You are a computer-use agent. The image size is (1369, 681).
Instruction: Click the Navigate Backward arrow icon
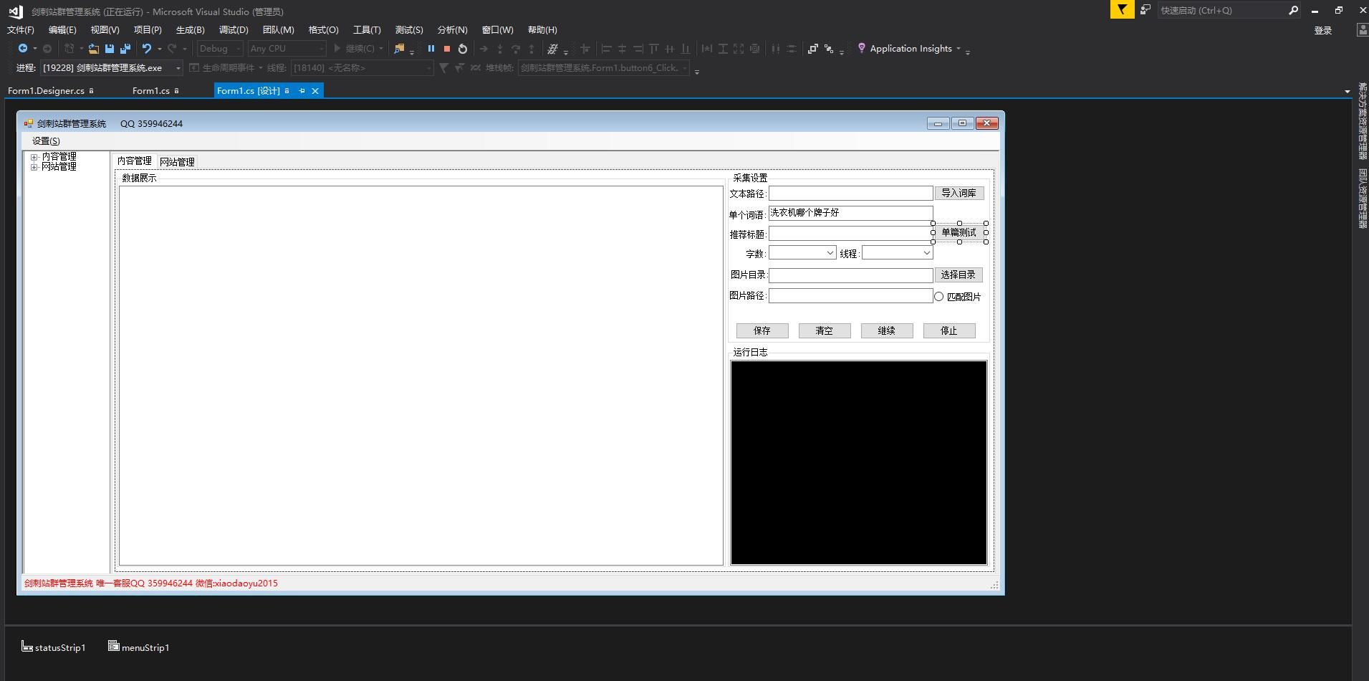pyautogui.click(x=23, y=49)
